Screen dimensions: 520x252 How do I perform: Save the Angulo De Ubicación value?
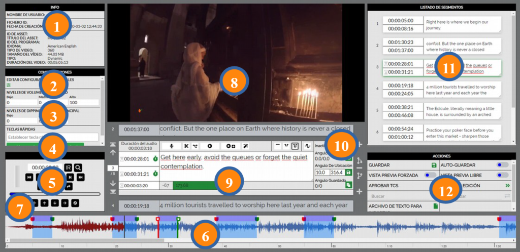pos(349,172)
